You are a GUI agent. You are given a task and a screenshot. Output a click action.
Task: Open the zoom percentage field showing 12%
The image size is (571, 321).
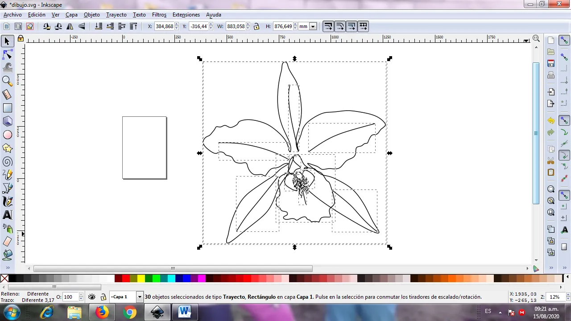(554, 297)
